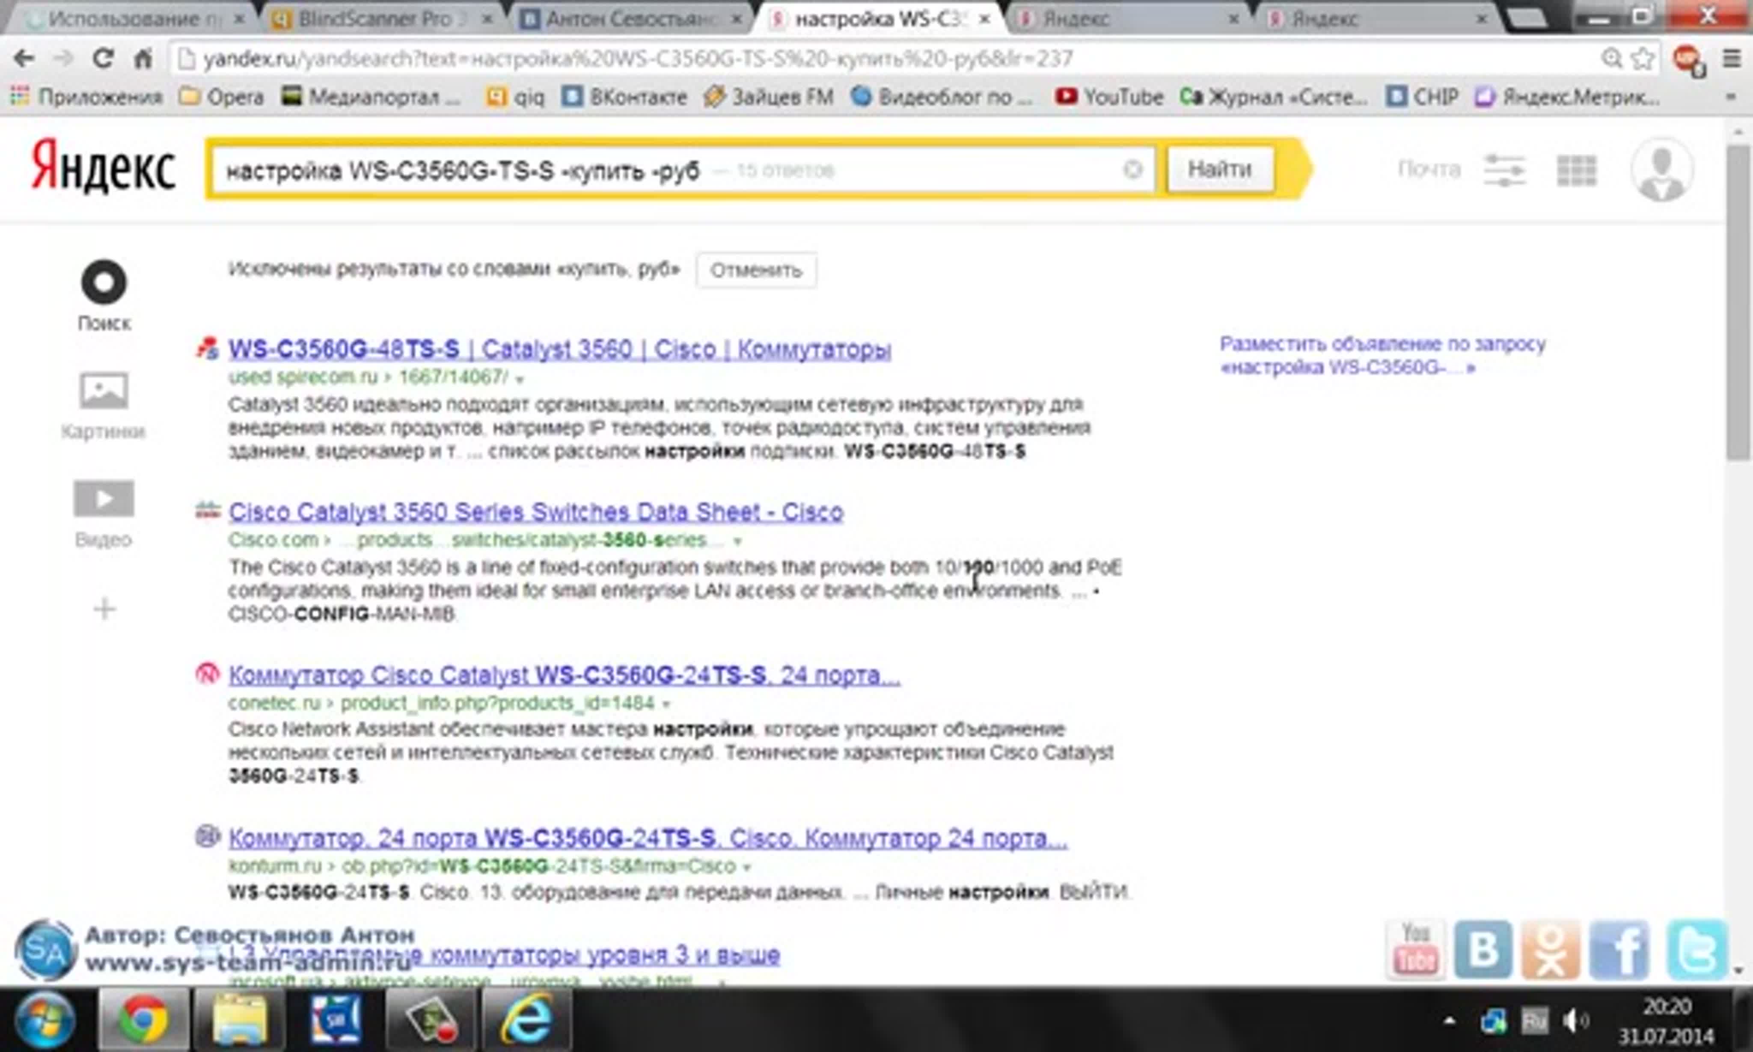Open the Chrome menu (three lines)

[1732, 58]
